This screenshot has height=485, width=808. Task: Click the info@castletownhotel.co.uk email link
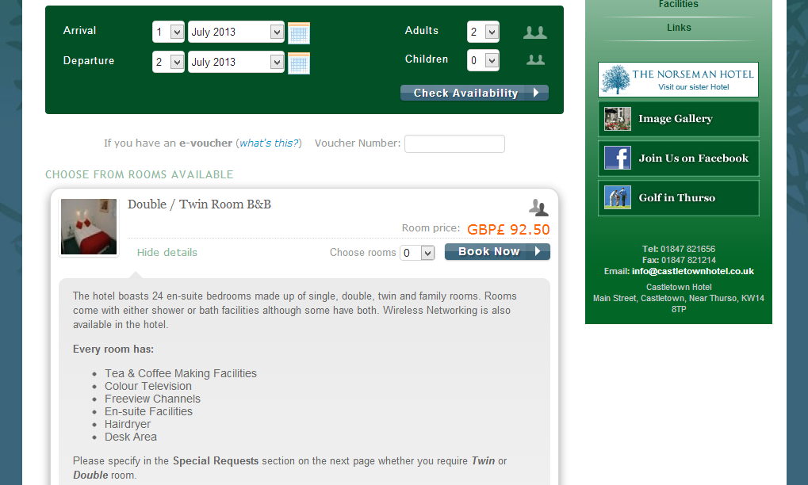(692, 271)
